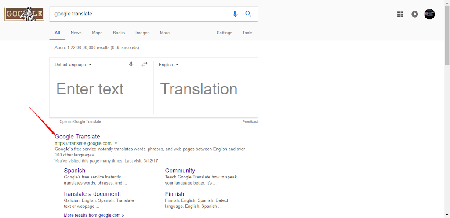Open the Google Translate result link
The width and height of the screenshot is (450, 218).
click(x=77, y=137)
